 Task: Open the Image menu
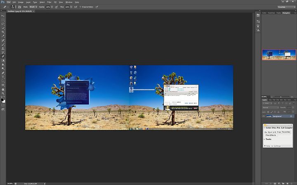point(21,2)
